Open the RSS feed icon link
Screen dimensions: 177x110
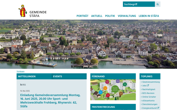(x=23, y=85)
